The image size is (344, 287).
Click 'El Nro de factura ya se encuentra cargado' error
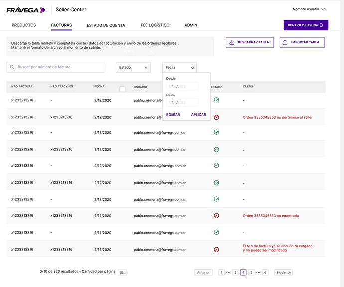[278, 248]
